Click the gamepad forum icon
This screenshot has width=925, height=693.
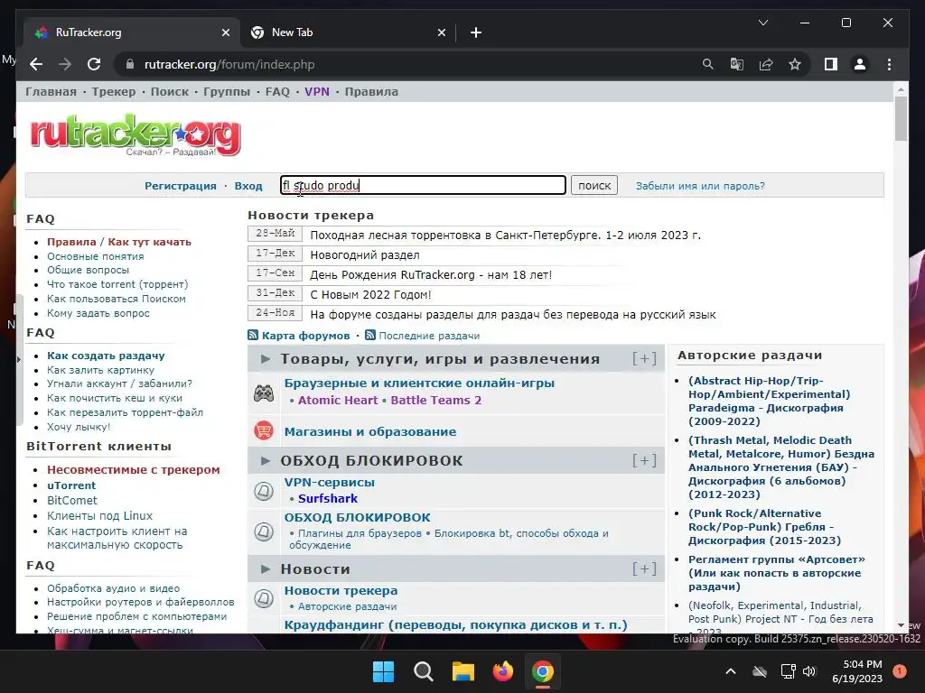[264, 393]
